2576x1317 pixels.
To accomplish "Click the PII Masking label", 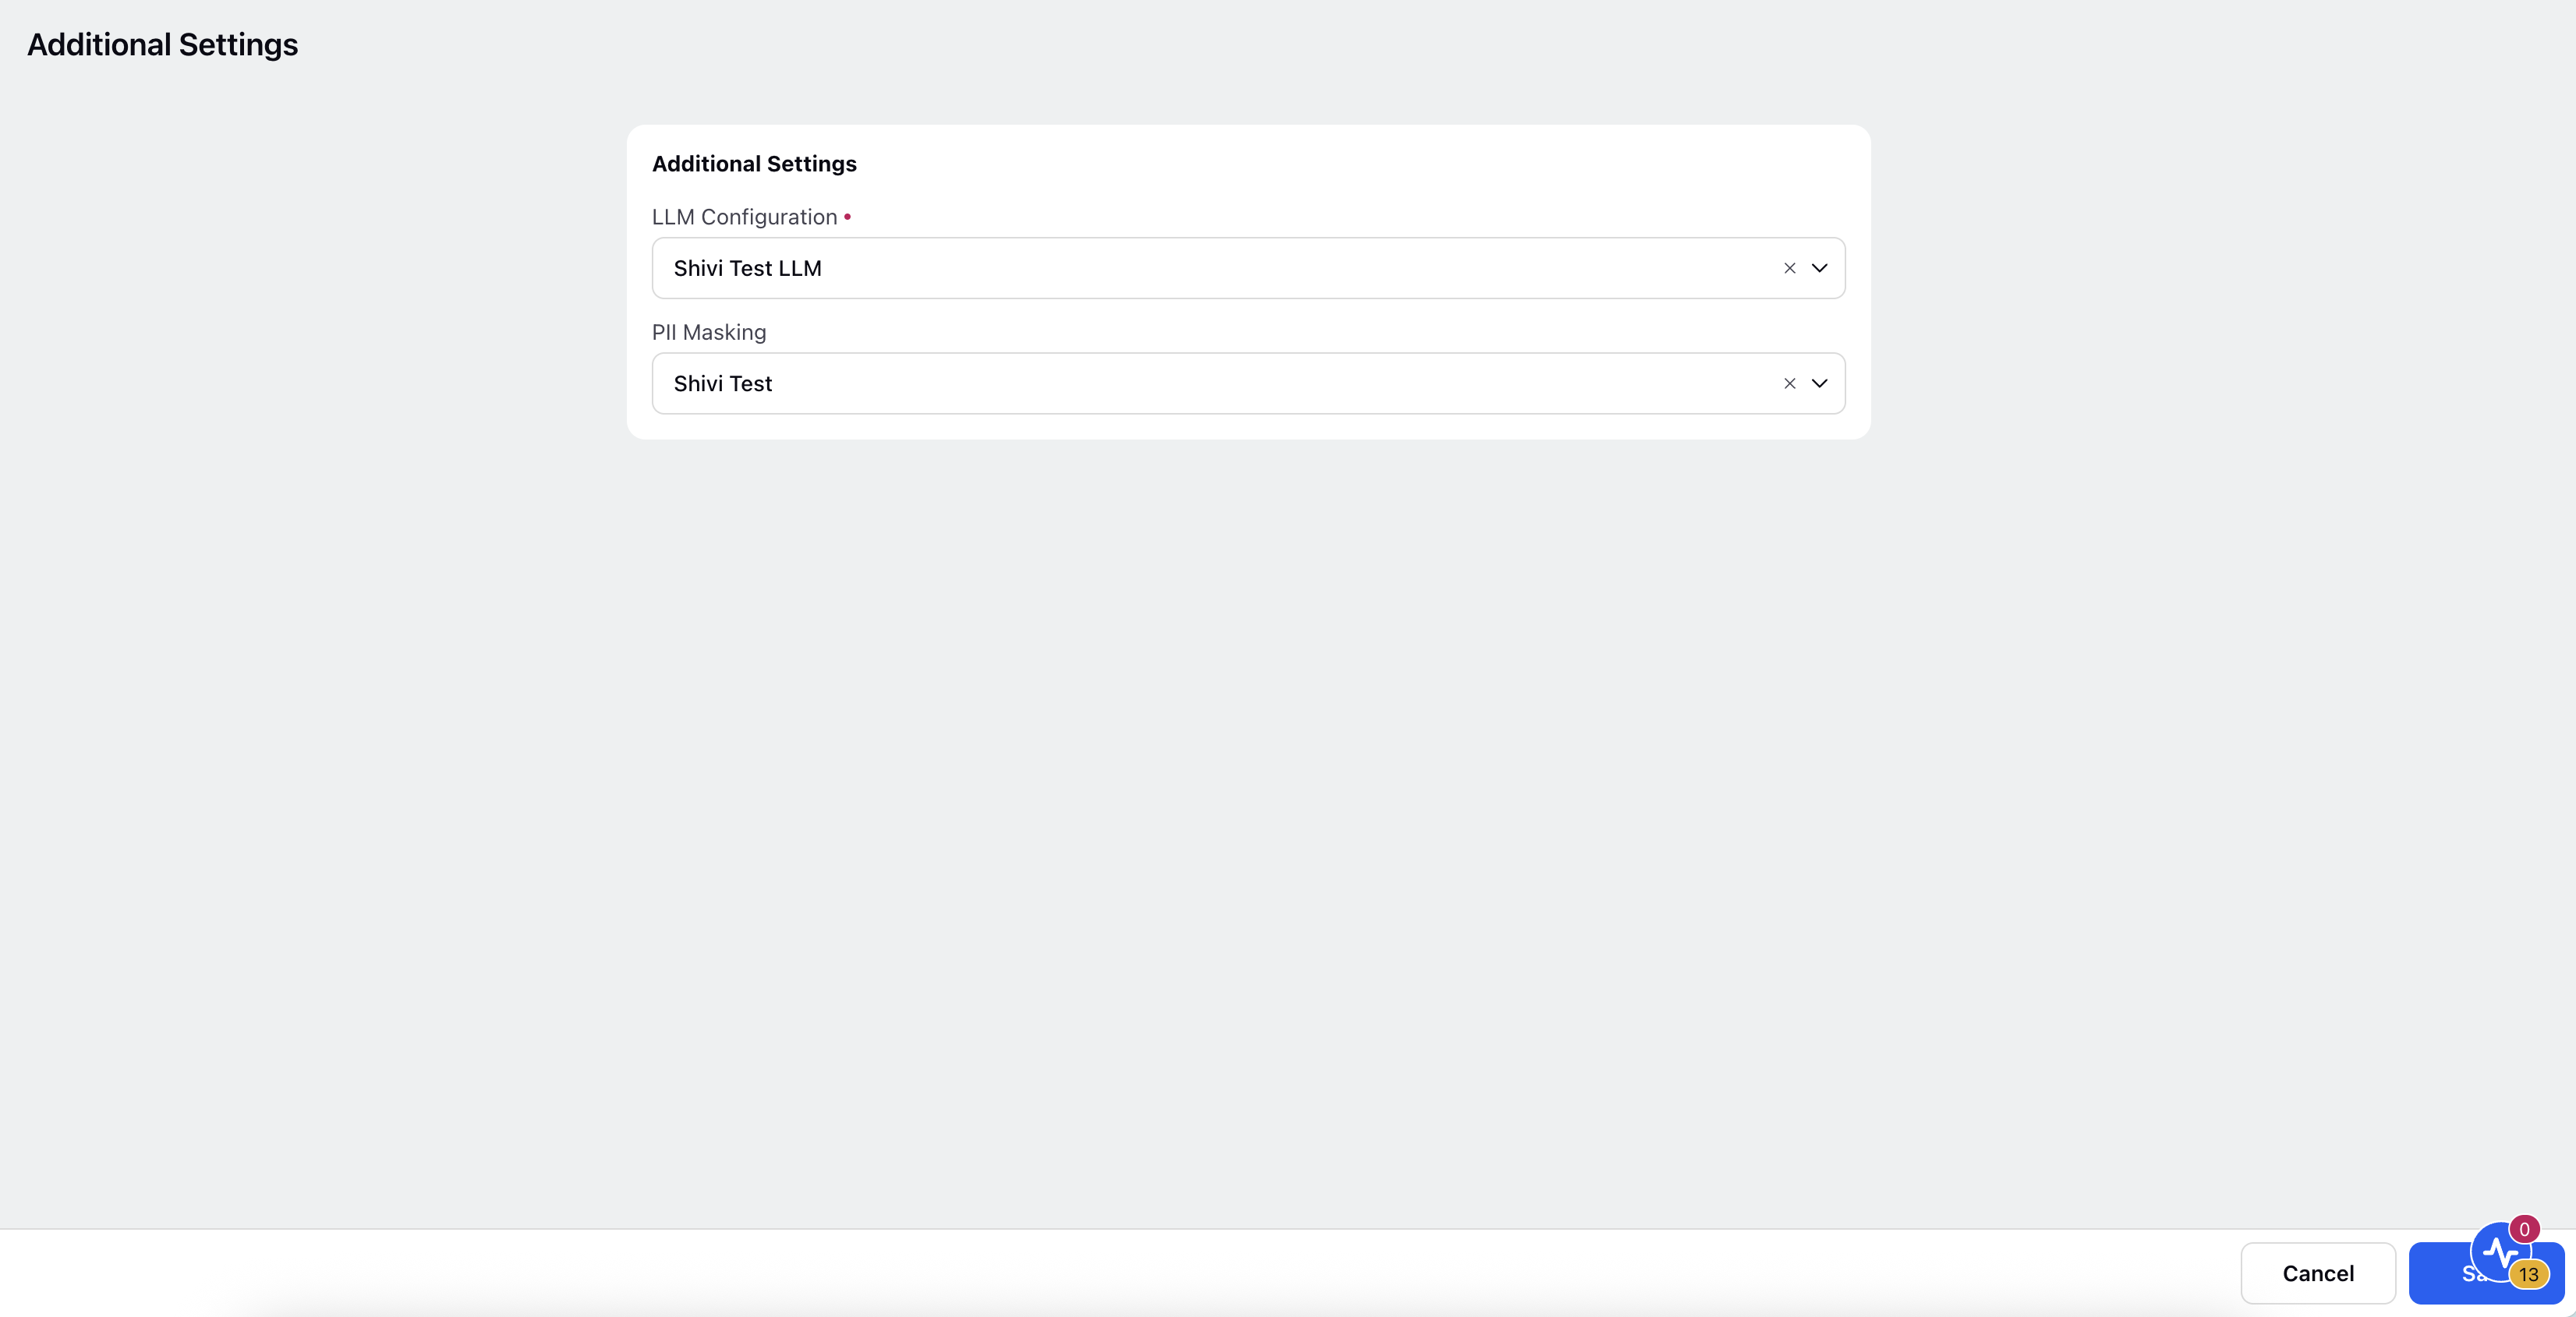I will pyautogui.click(x=709, y=332).
